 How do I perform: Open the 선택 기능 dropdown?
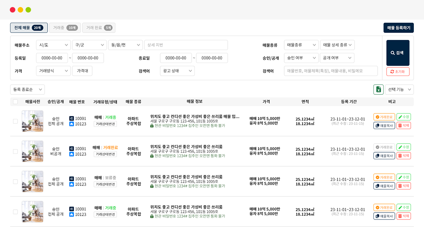[x=399, y=90]
